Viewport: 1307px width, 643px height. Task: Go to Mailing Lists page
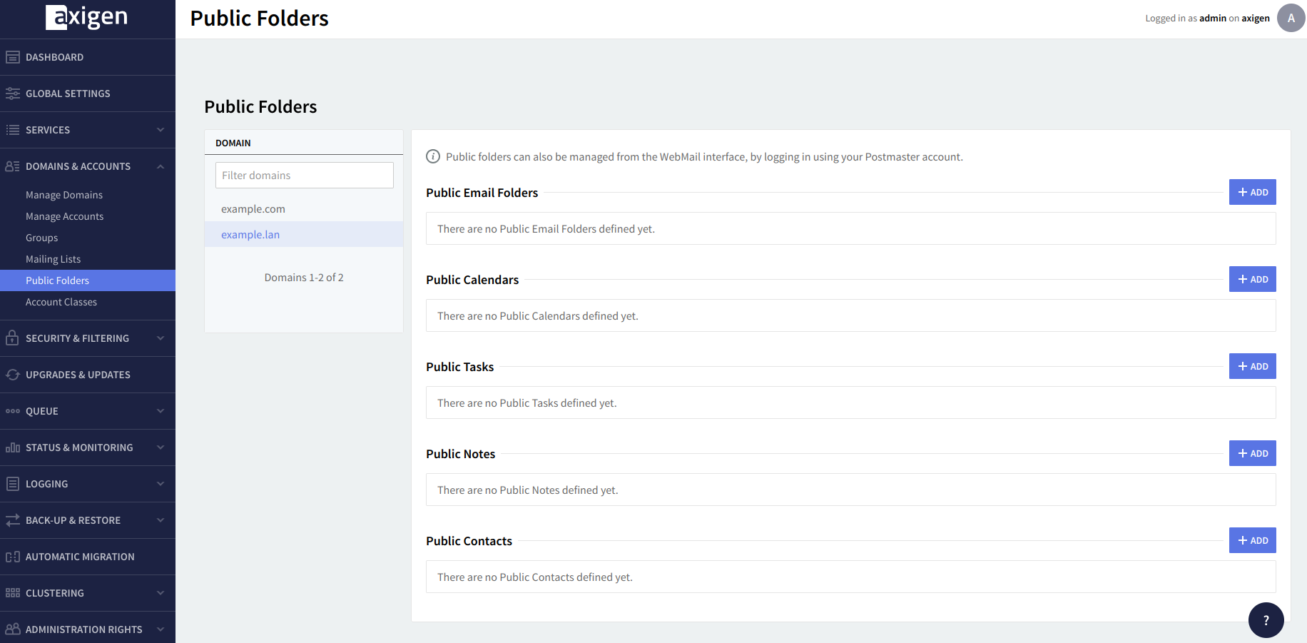(53, 259)
